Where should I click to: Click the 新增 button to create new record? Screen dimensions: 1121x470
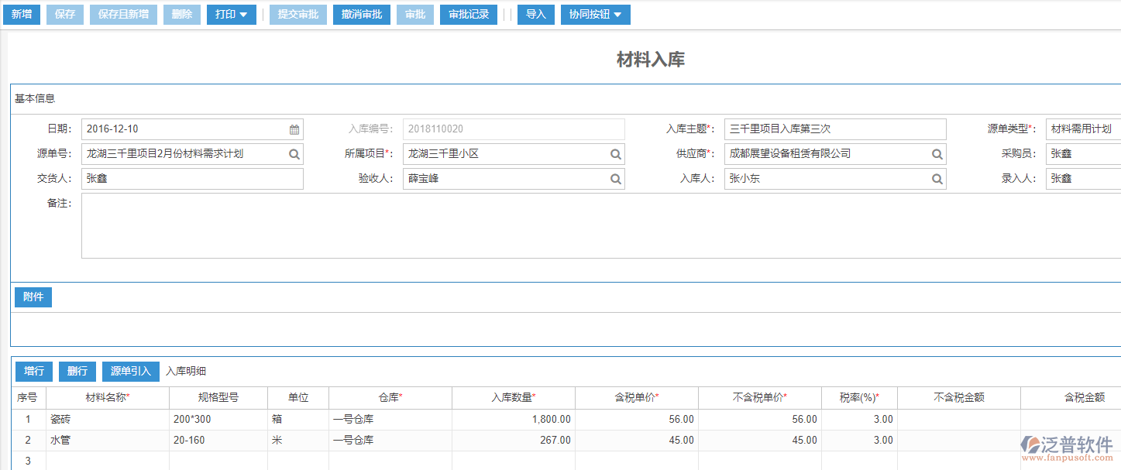coord(22,14)
